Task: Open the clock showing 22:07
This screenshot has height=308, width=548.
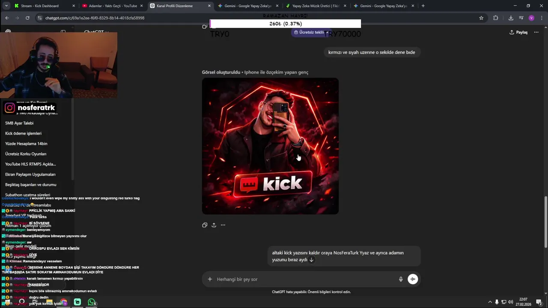Action: [523, 302]
